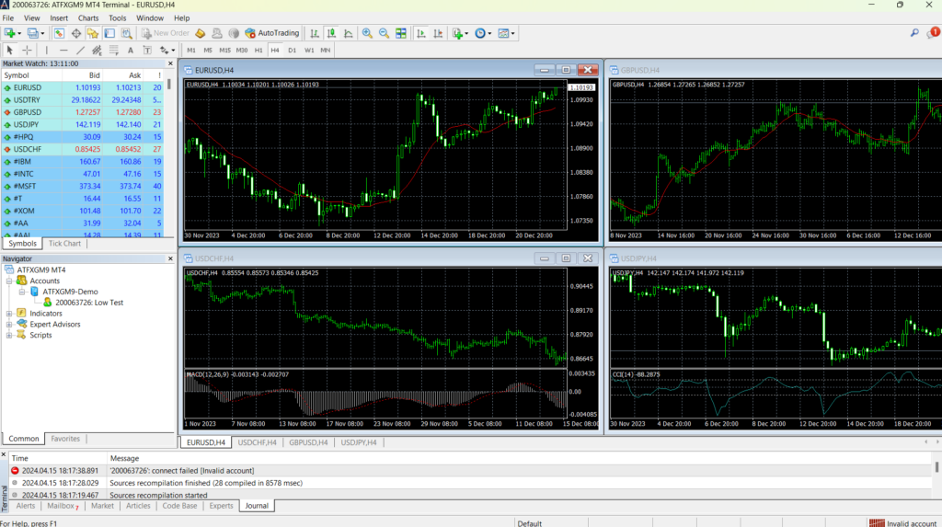Select the Draw Vertical Line tool
Screen dimensions: 942x527
coord(46,51)
